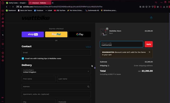
Task: Click the 'Enter shipping address' text
Action: pyautogui.click(x=143, y=66)
